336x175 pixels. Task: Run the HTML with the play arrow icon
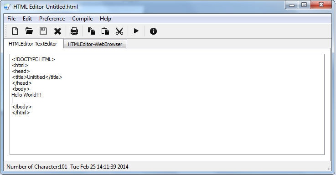(136, 31)
